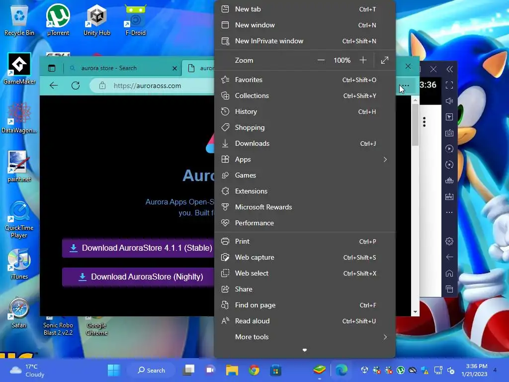
Task: Click the emulator volume icon
Action: 449,101
